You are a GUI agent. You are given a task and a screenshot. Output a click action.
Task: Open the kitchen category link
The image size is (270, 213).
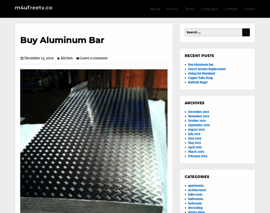[67, 58]
